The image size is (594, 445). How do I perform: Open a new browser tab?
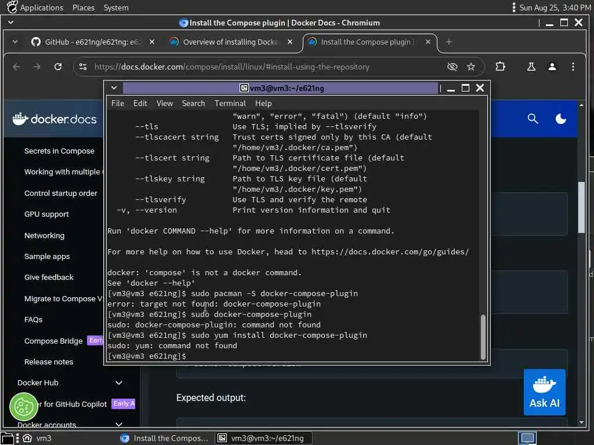coord(449,42)
